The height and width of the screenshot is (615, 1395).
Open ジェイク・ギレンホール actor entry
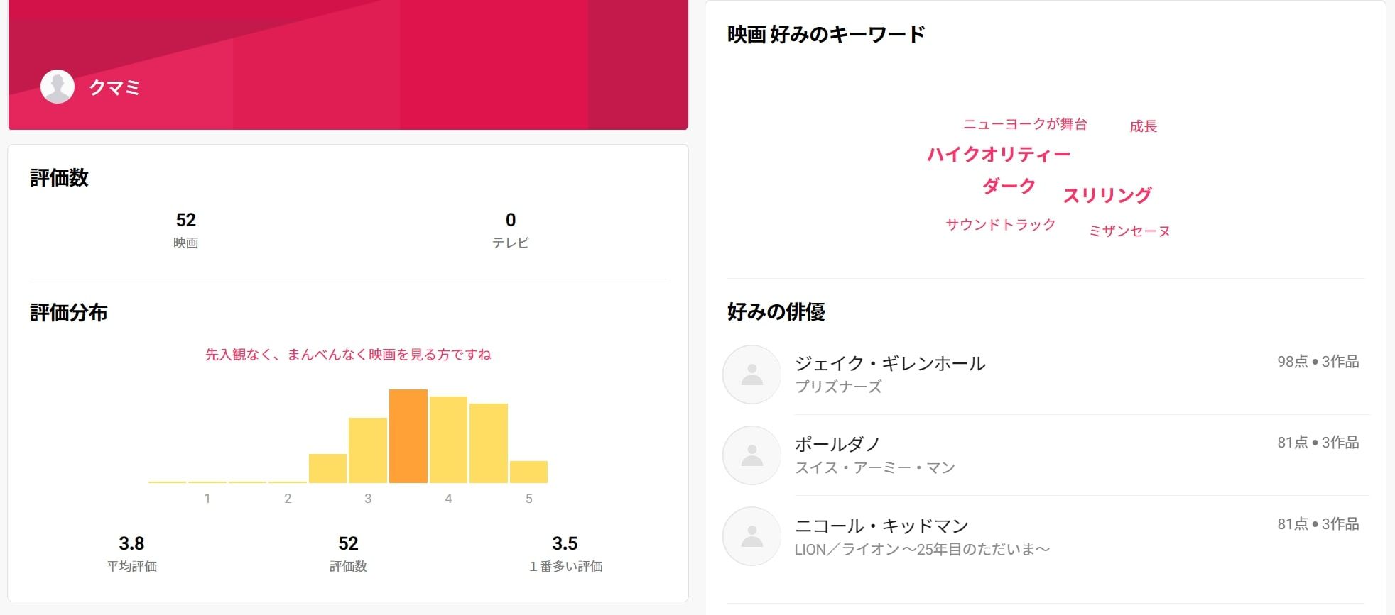pyautogui.click(x=889, y=364)
